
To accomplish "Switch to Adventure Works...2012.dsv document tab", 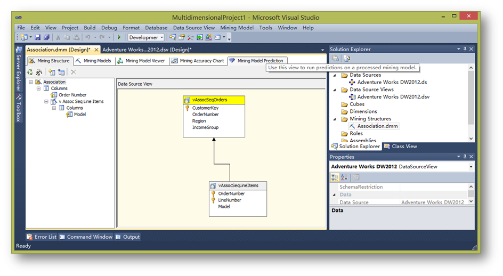I will (147, 50).
